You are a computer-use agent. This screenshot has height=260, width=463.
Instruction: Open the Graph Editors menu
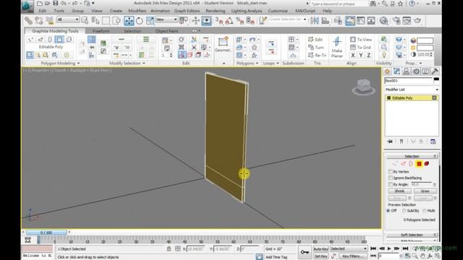click(x=187, y=11)
